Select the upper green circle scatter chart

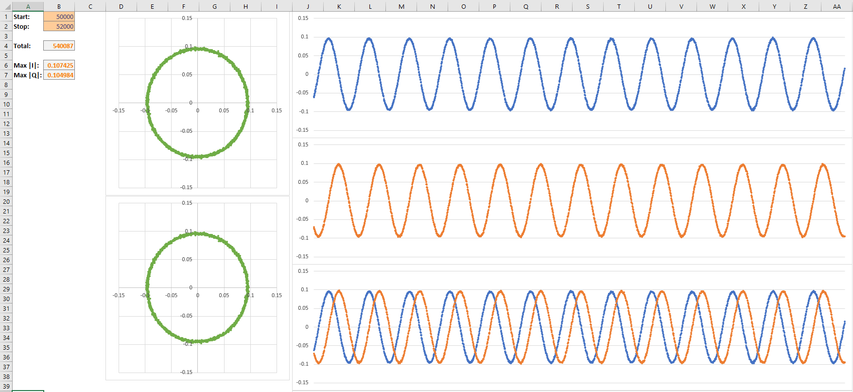coord(197,103)
